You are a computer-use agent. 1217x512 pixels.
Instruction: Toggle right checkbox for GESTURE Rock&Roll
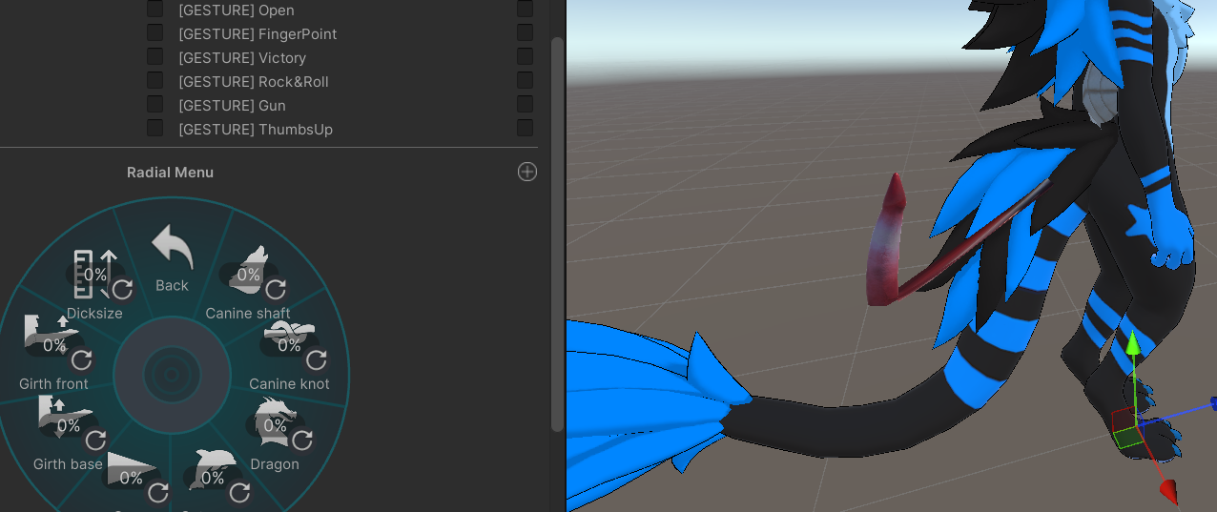point(525,81)
